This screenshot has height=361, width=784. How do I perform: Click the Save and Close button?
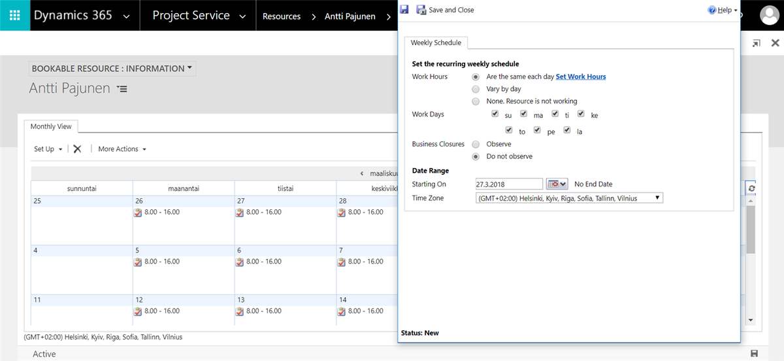coord(446,10)
